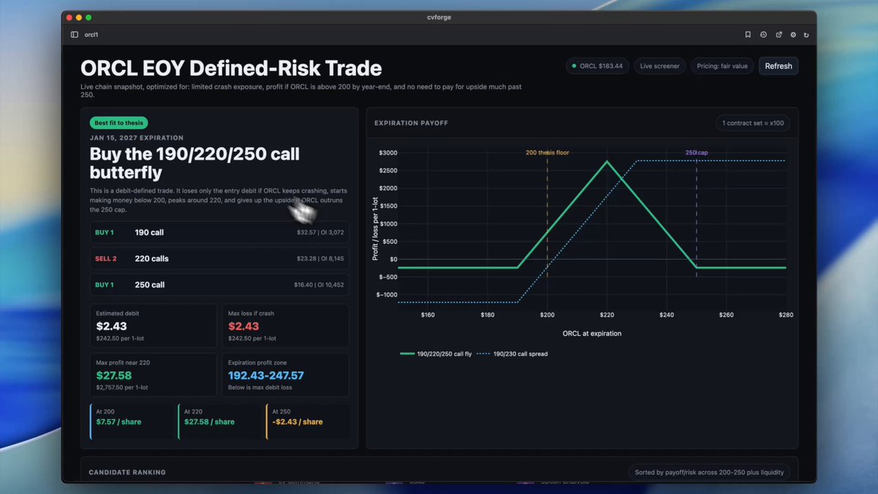The width and height of the screenshot is (878, 494).
Task: Open the settings gear icon
Action: (x=793, y=34)
